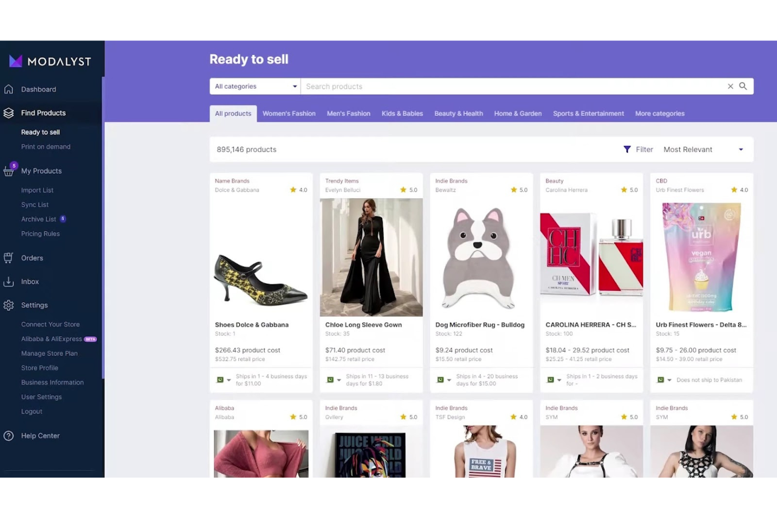Open Alibaba & AliExpress settings
777x518 pixels.
pos(51,339)
